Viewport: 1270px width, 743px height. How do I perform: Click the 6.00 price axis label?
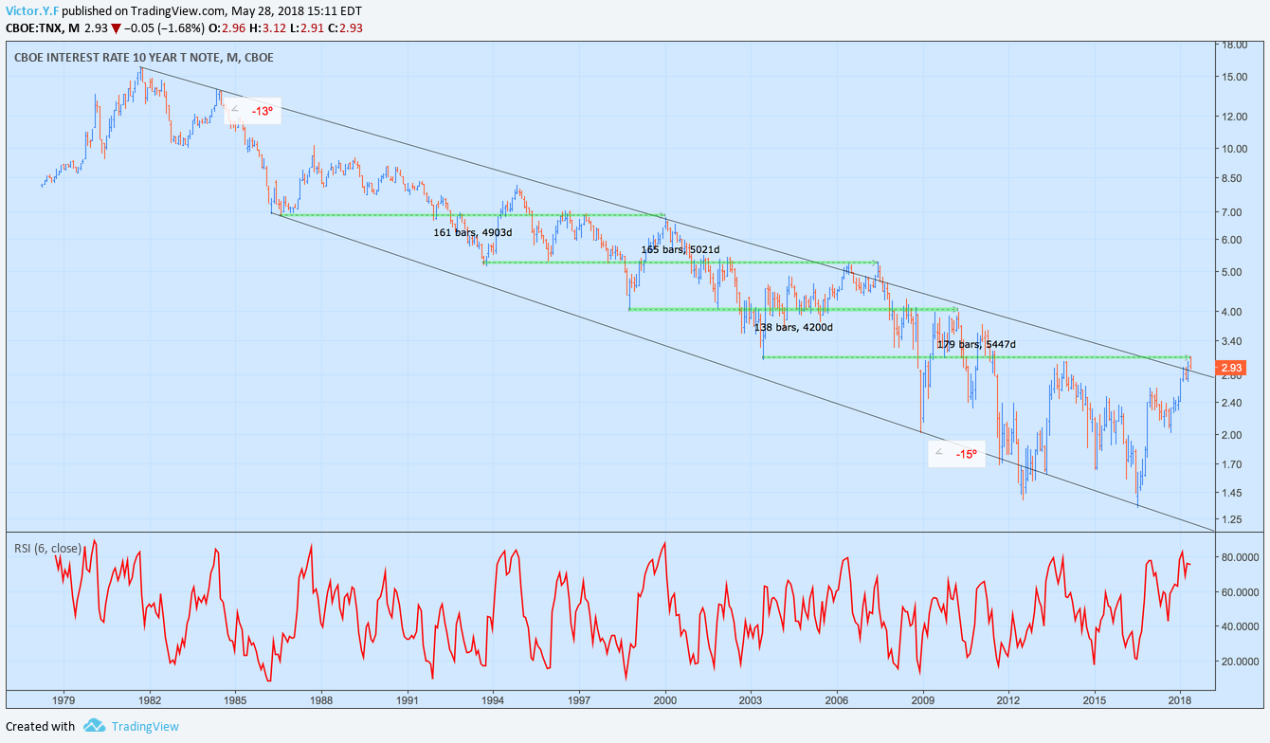tap(1233, 240)
